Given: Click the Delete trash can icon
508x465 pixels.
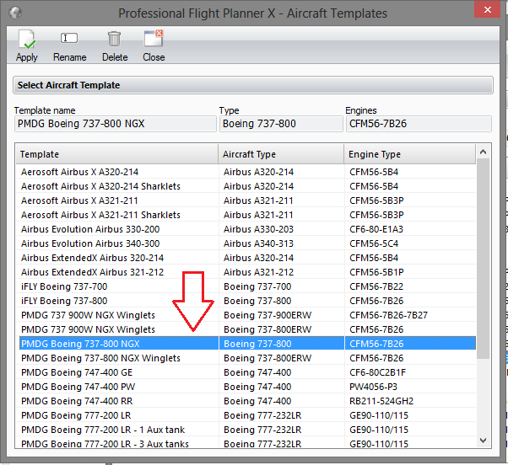Looking at the screenshot, I should 115,39.
